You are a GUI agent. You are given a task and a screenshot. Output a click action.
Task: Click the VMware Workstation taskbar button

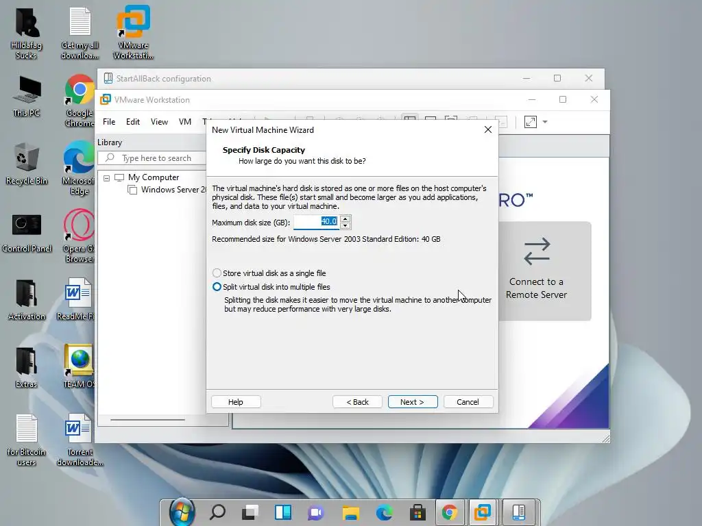pyautogui.click(x=483, y=512)
